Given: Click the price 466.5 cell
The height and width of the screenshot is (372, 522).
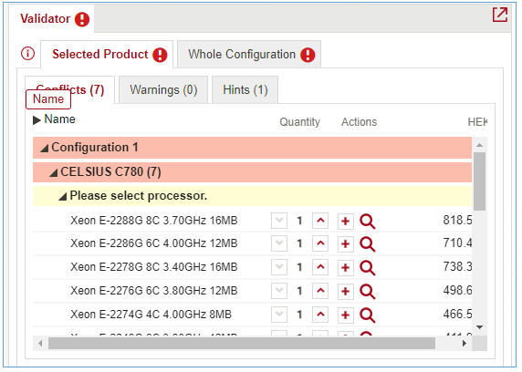Looking at the screenshot, I should tap(457, 315).
